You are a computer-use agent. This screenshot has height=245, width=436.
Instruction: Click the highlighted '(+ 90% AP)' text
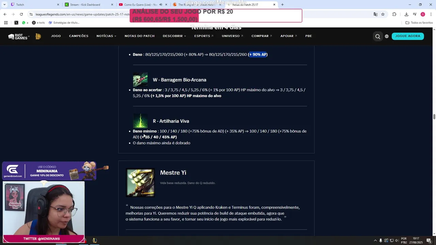pyautogui.click(x=258, y=54)
